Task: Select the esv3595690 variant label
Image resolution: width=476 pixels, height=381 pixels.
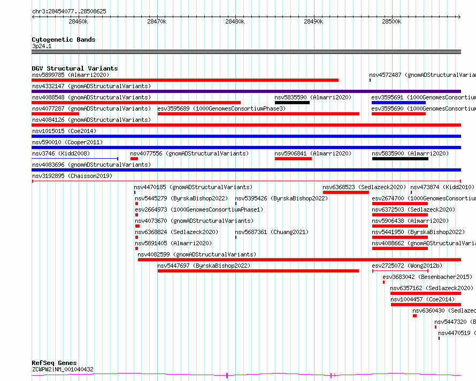Action: click(424, 108)
